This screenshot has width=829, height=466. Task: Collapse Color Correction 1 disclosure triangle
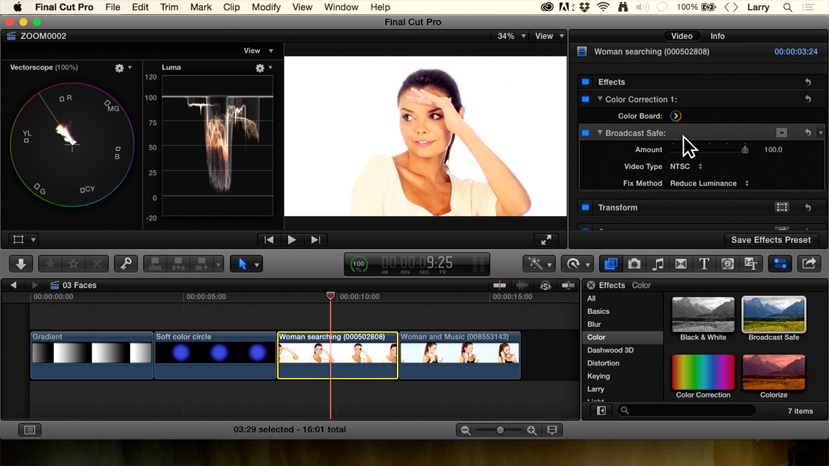[600, 100]
